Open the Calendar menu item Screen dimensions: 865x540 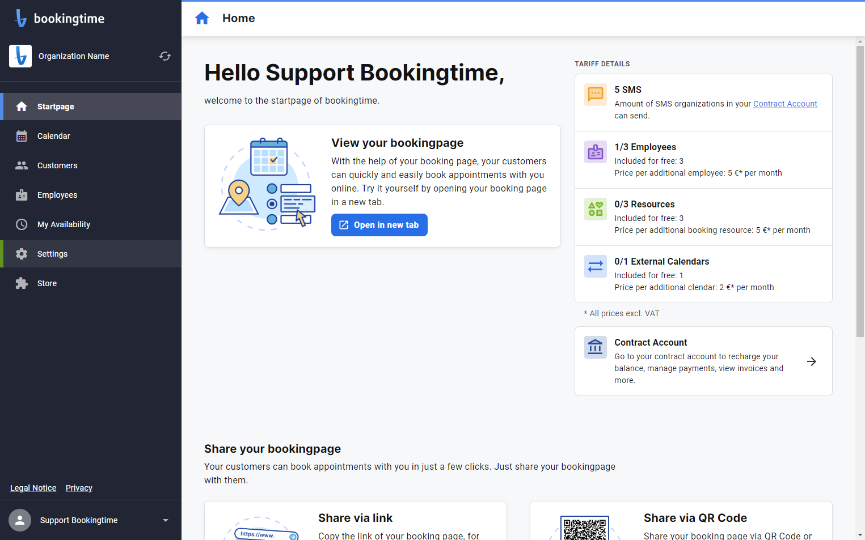(x=91, y=136)
